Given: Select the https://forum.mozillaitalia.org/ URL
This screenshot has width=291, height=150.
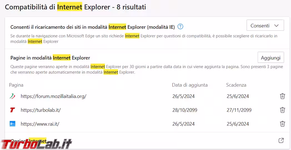Looking at the screenshot, I should pyautogui.click(x=53, y=96).
